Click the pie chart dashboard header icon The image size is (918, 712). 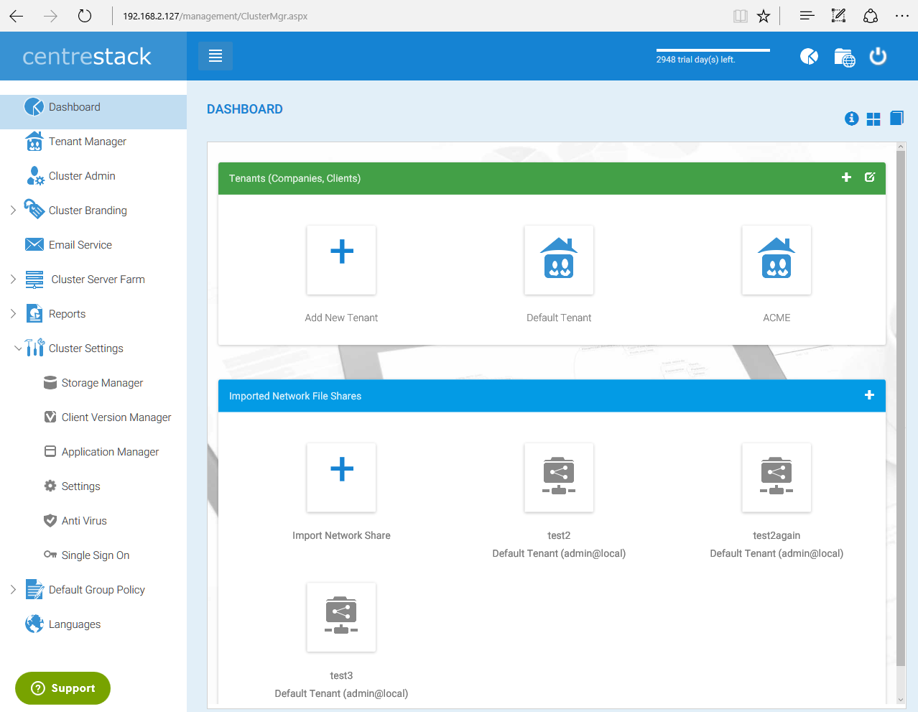[809, 57]
